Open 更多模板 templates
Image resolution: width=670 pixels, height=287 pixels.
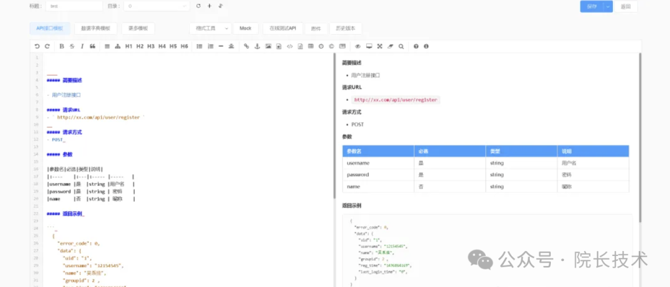click(138, 29)
